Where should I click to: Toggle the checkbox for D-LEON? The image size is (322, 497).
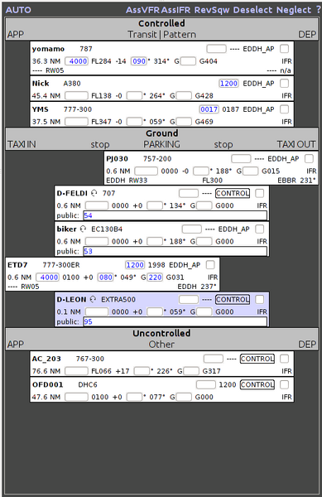pos(259,299)
